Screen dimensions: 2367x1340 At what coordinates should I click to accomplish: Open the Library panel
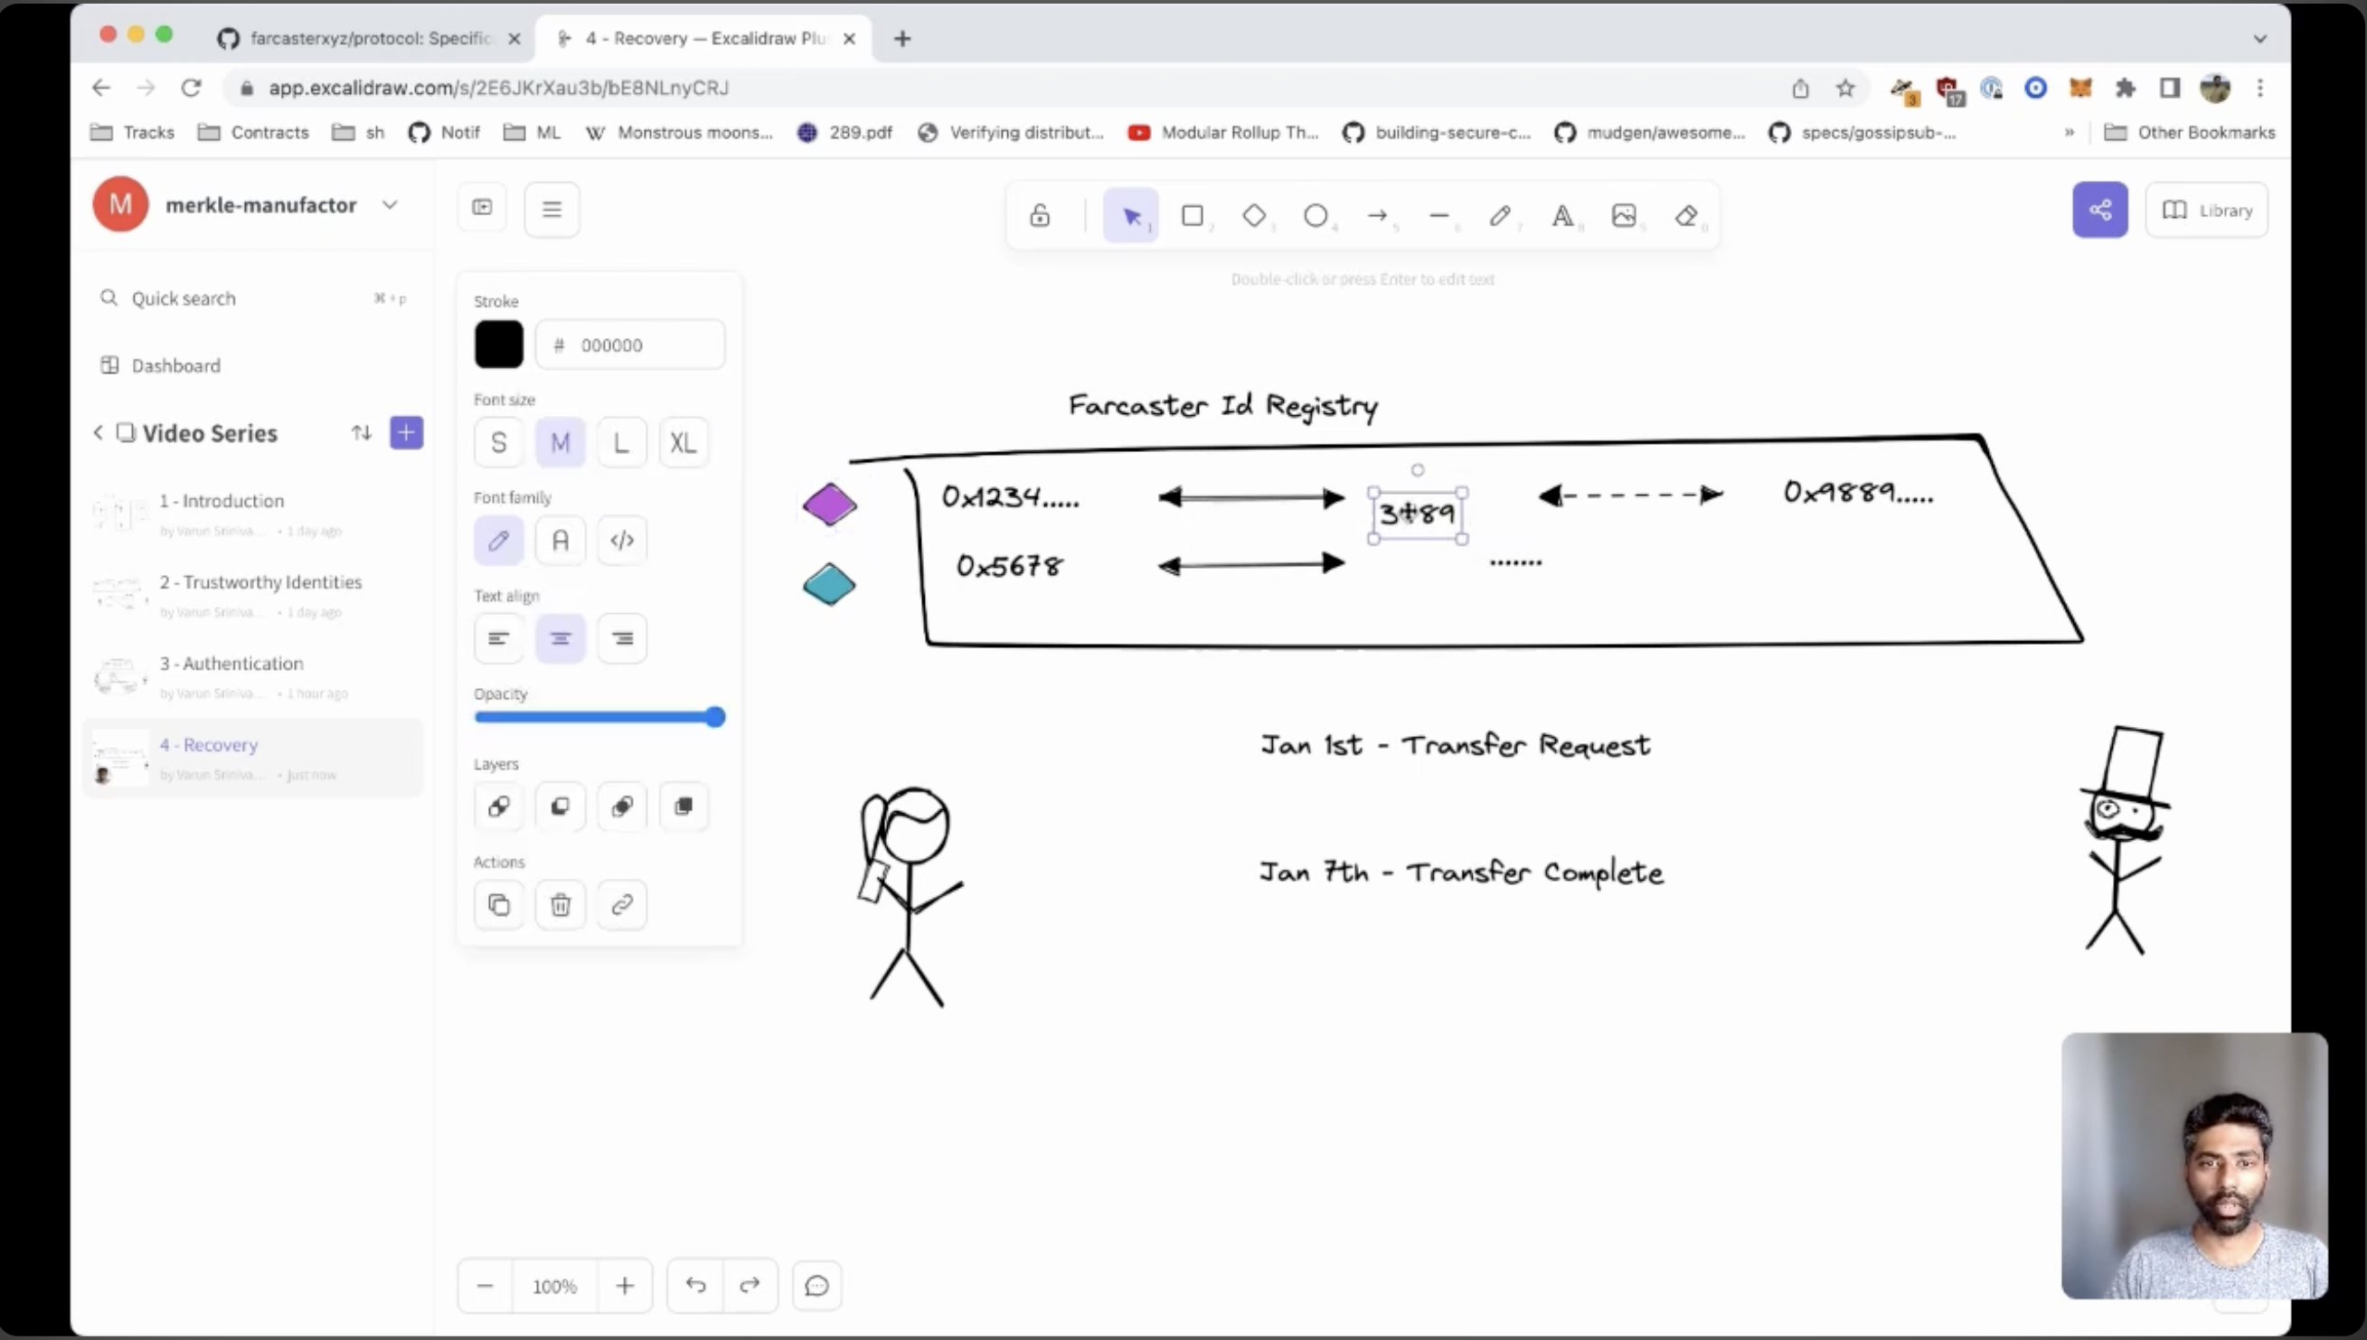click(x=2206, y=210)
